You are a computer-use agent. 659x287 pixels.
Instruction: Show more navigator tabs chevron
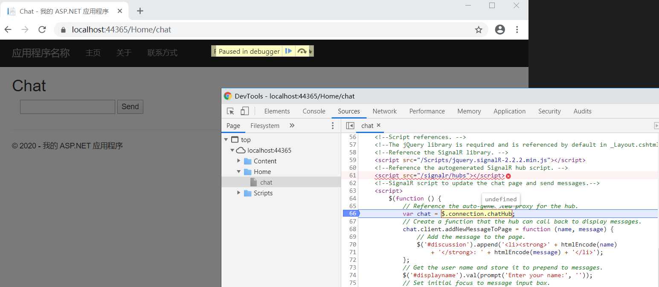pos(292,125)
